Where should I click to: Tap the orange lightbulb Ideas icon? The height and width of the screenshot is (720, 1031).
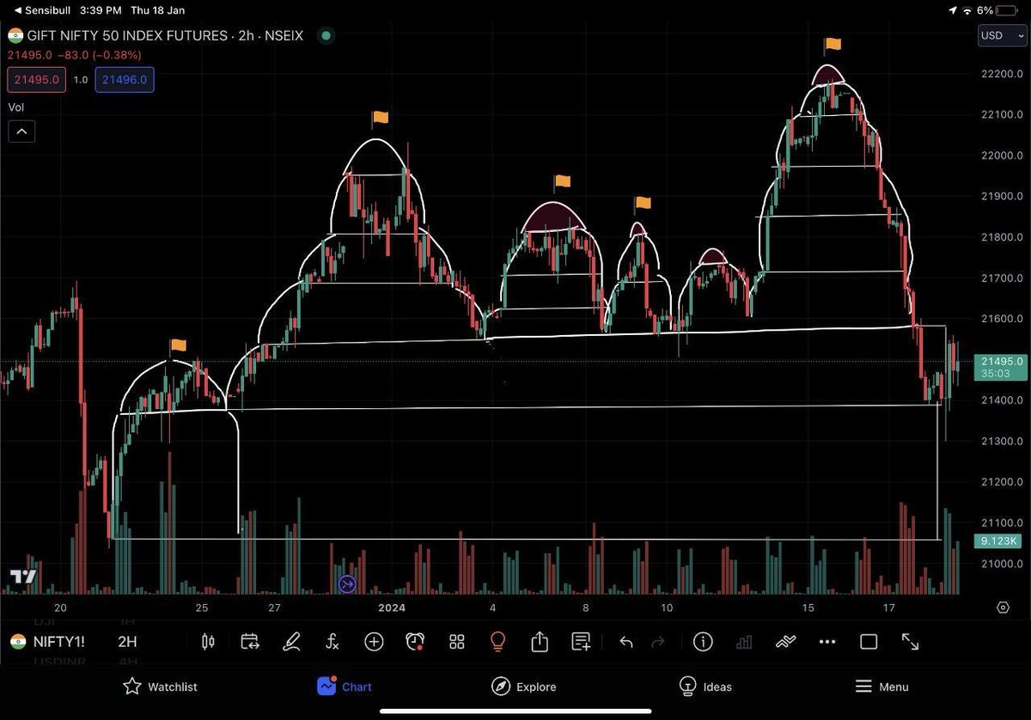pos(497,642)
